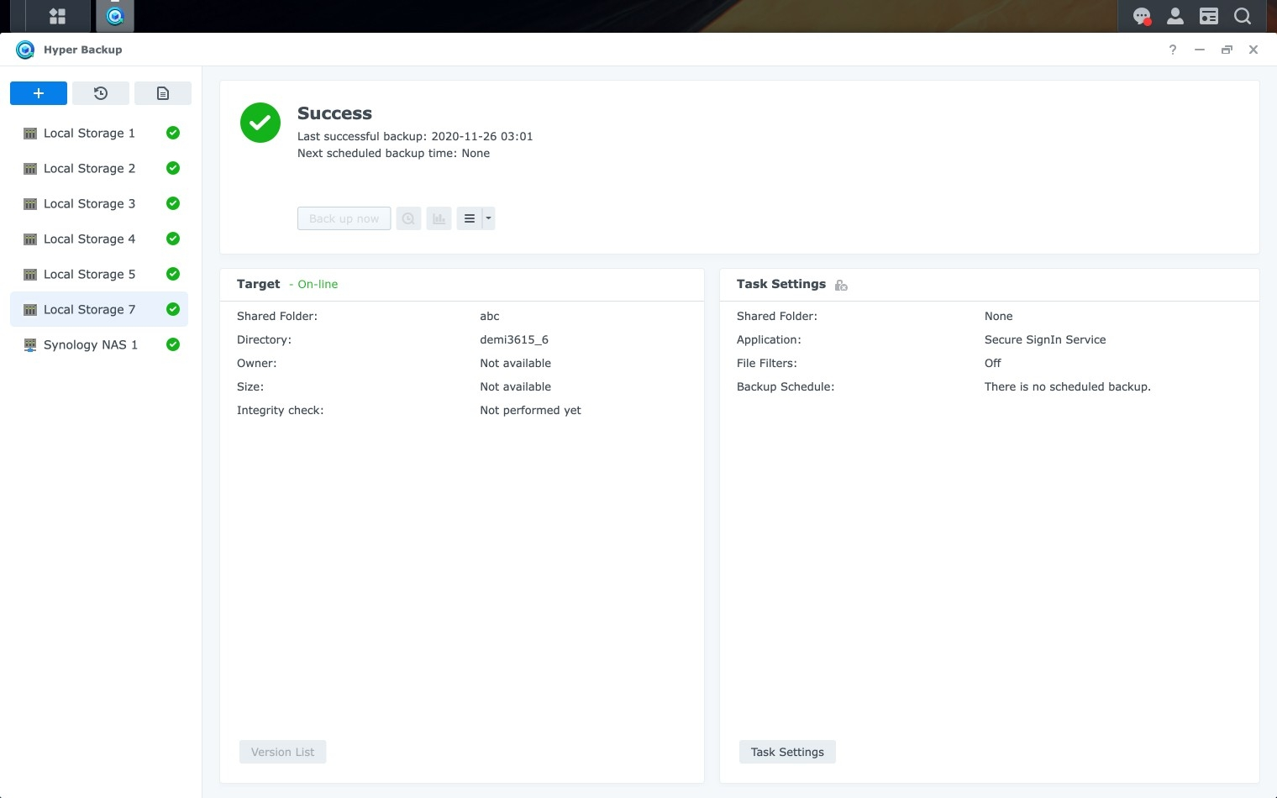
Task: Expand the task actions dropdown arrow
Action: click(486, 218)
